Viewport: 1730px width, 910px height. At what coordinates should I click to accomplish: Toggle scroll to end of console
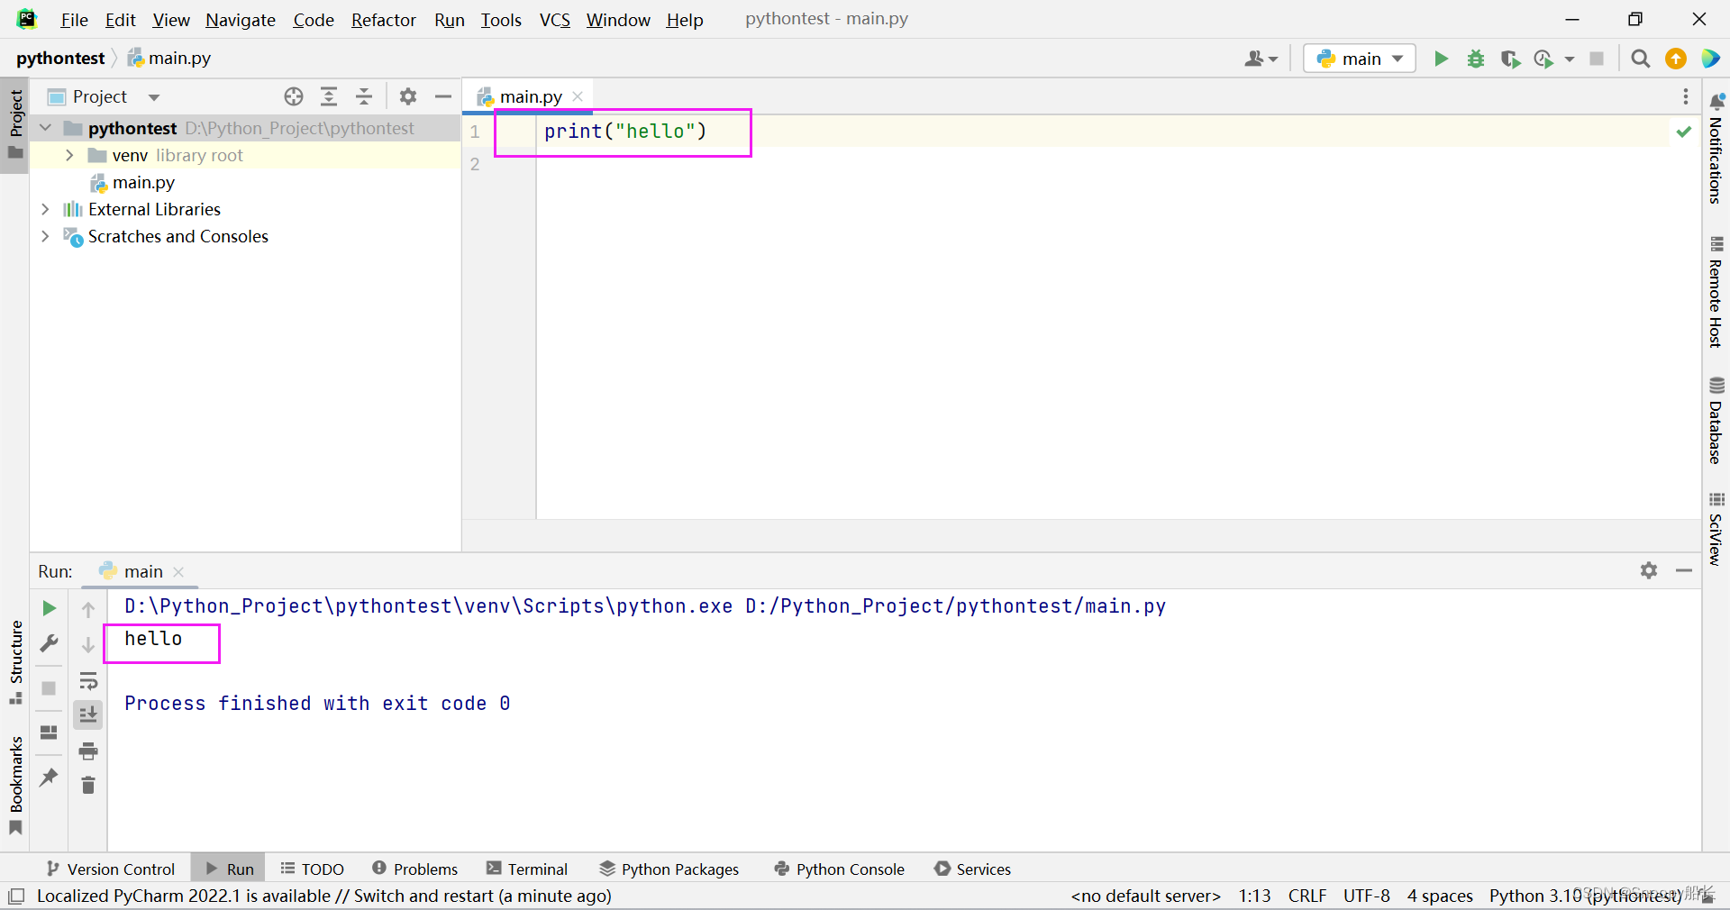88,715
